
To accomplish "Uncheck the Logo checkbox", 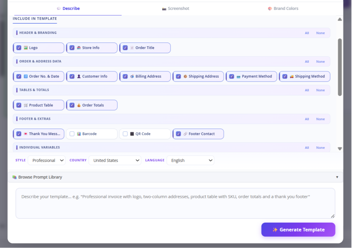I will (x=19, y=48).
